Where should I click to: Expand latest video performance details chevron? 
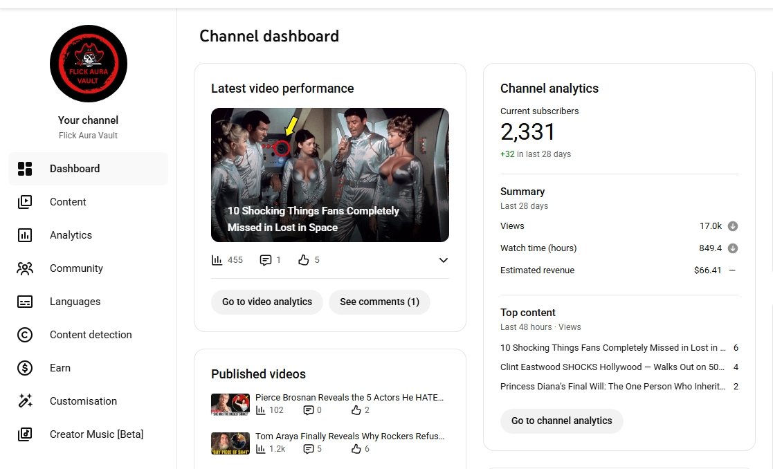pyautogui.click(x=444, y=260)
